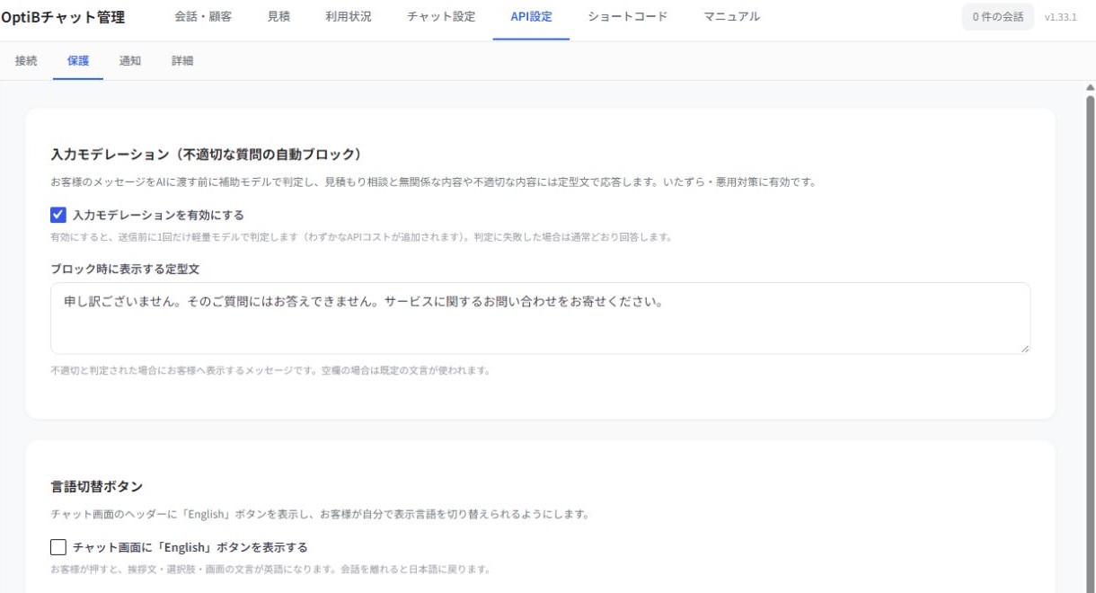The height and width of the screenshot is (593, 1096).
Task: Open the 通知 sub-tab
Action: 130,61
